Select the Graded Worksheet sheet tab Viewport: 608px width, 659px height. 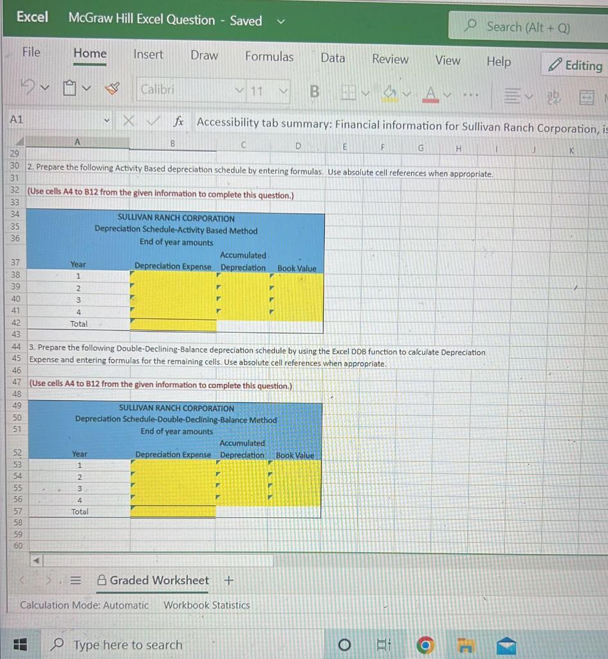click(x=153, y=580)
